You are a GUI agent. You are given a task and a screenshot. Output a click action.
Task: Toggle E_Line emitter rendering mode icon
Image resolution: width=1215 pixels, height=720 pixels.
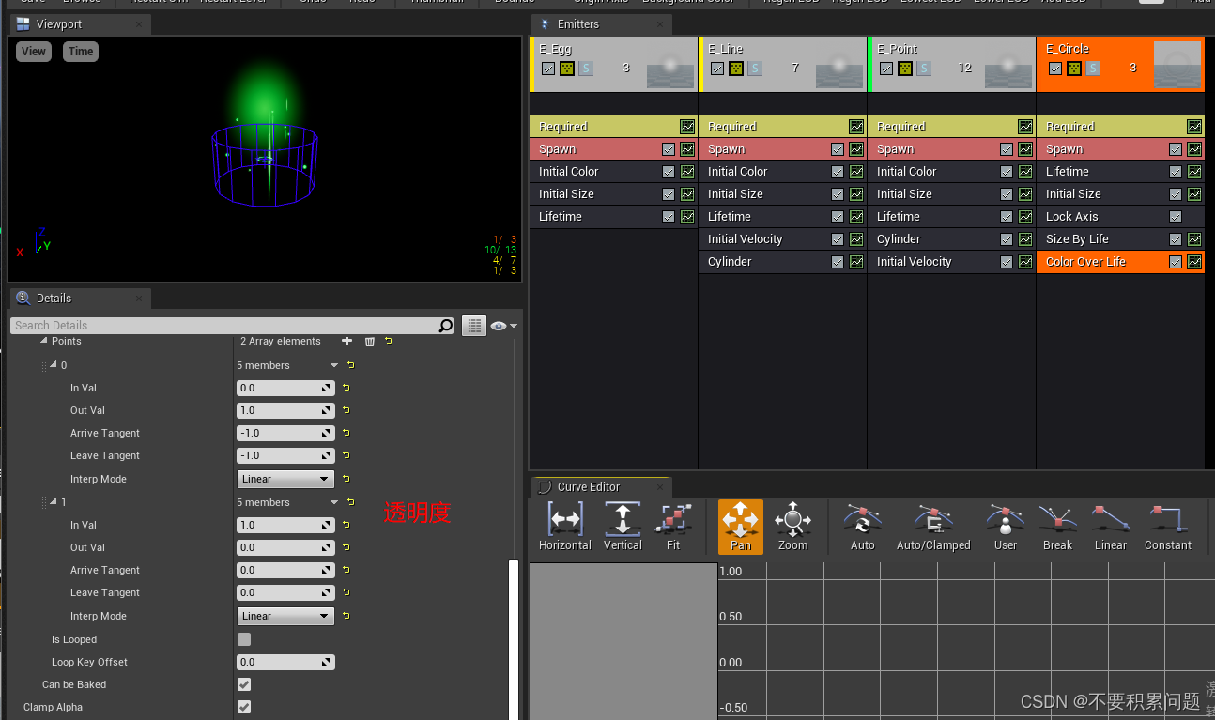click(736, 69)
